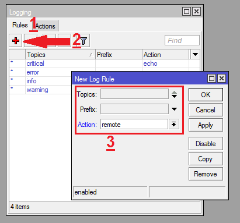Click the red plus add rule button
This screenshot has height=223, width=240.
pyautogui.click(x=16, y=41)
